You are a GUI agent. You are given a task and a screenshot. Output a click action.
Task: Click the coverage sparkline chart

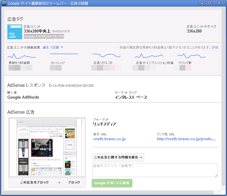pos(64,54)
